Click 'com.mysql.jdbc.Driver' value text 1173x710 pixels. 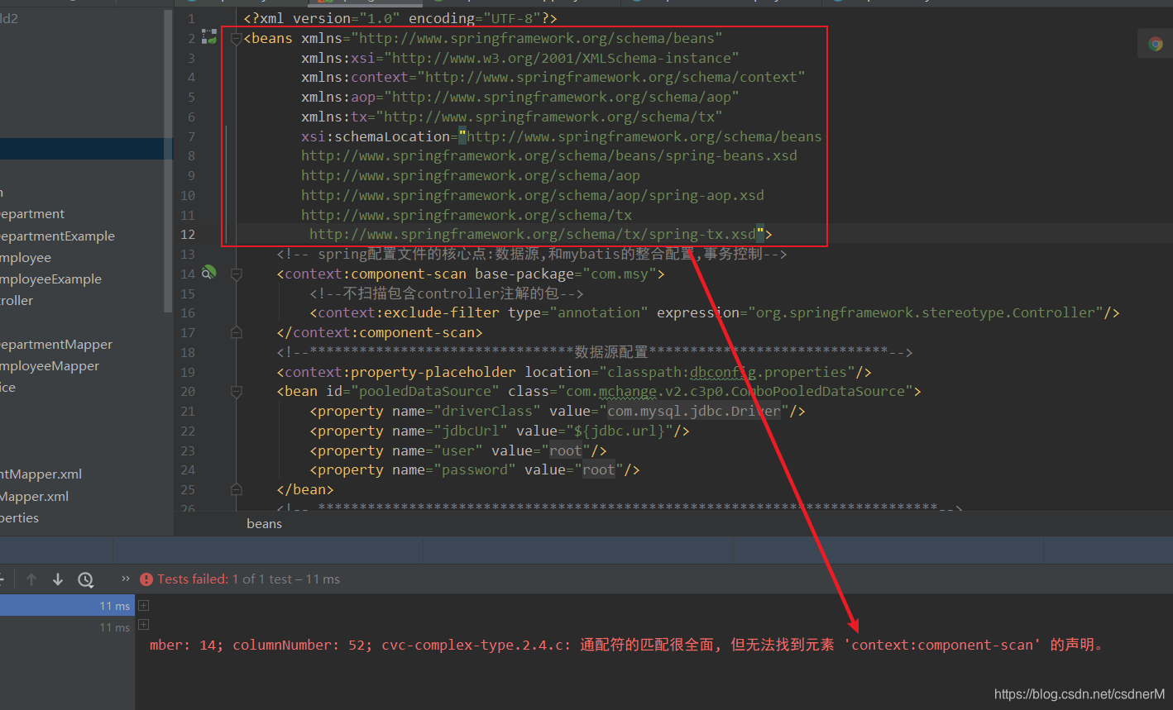694,411
